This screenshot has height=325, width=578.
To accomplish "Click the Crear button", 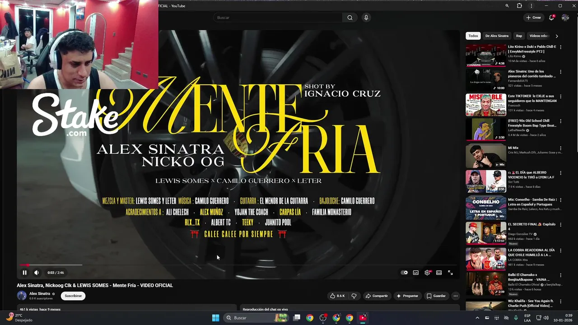I will [533, 18].
